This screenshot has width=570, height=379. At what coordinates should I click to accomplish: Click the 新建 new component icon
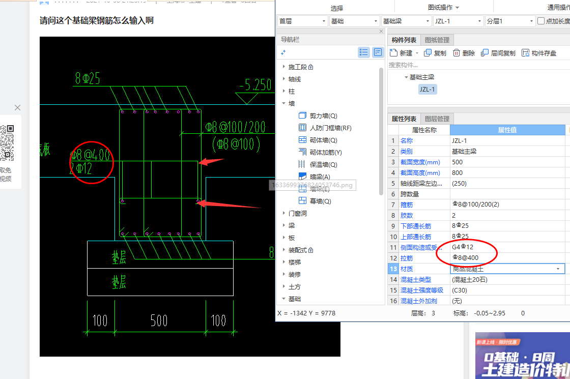[x=393, y=53]
